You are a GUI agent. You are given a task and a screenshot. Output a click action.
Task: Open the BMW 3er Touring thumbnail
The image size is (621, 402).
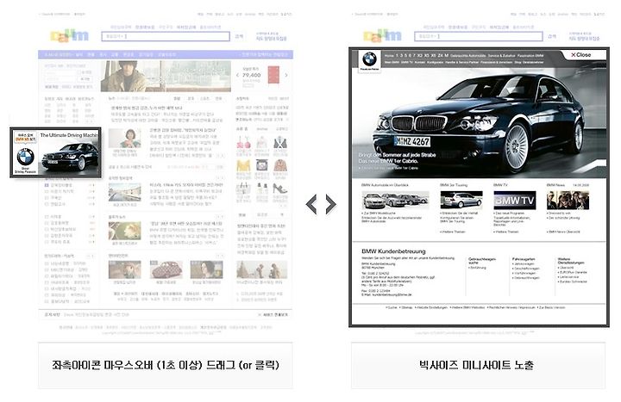tap(461, 201)
